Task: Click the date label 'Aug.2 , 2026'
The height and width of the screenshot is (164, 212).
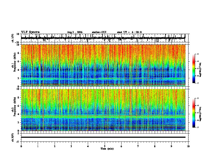Action: (x=75, y=32)
